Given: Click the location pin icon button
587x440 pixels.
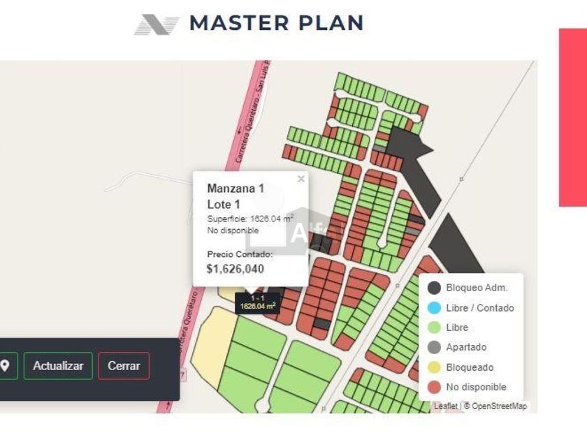Looking at the screenshot, I should click(x=6, y=366).
